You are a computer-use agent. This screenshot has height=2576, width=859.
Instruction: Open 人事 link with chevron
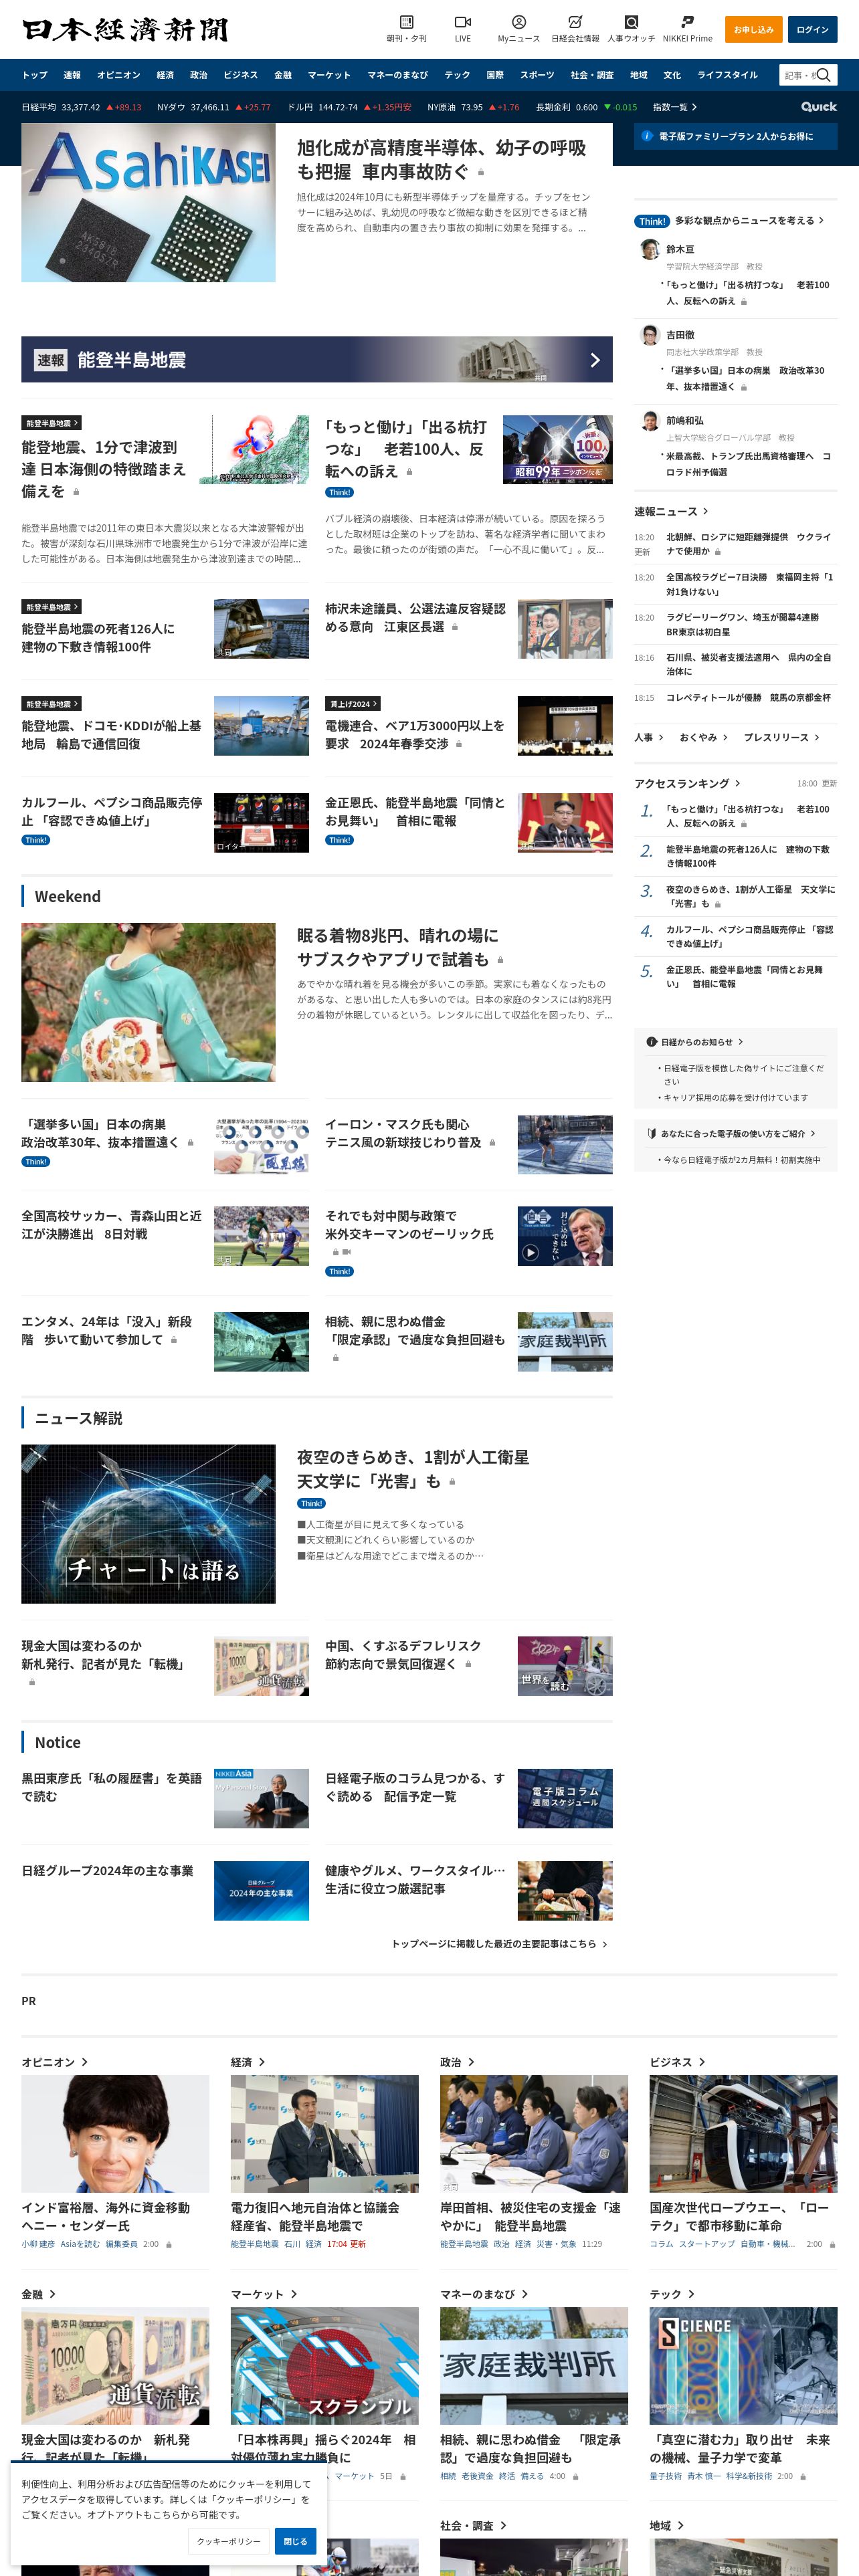coord(648,737)
